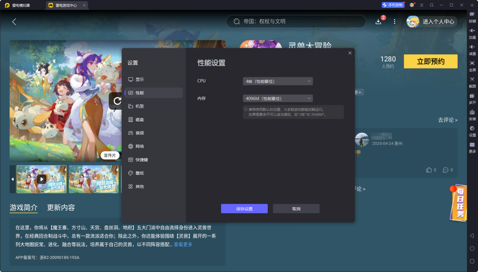Click the user face icon in title bar
478x272 pixels.
tap(412, 5)
